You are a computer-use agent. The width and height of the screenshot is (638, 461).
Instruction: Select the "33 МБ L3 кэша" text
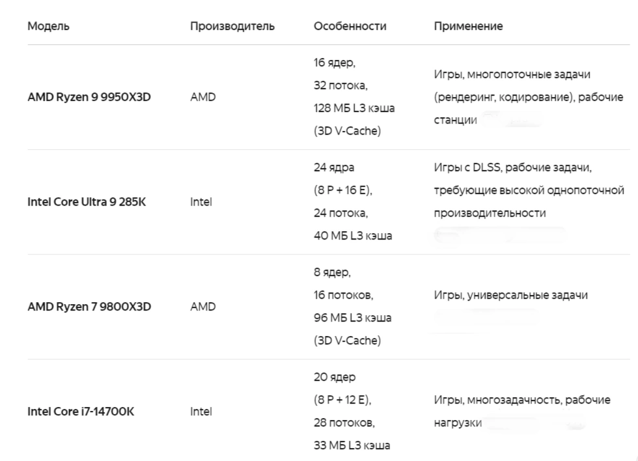tap(352, 445)
